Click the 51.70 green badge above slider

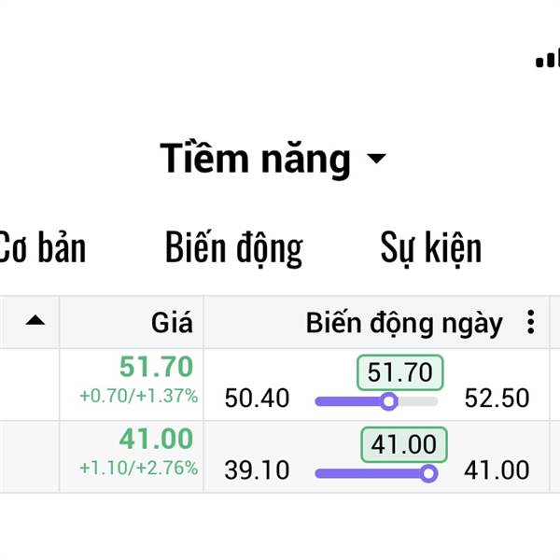[x=400, y=372]
